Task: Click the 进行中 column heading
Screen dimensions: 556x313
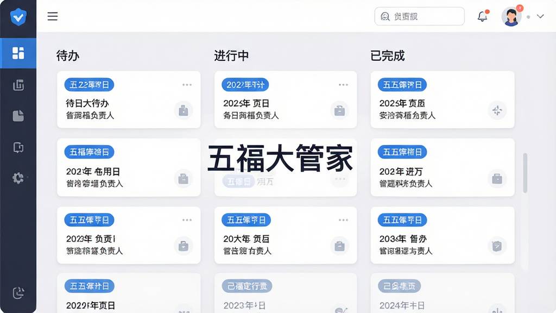Action: click(231, 56)
